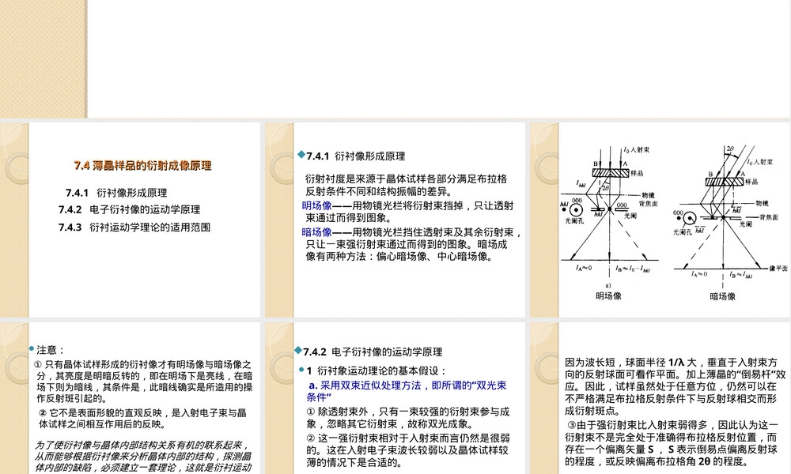Screen dimensions: 791x474
Task: Click outline item 7.4.1 衍衬像形成原理 on title slide
Action: [x=116, y=193]
